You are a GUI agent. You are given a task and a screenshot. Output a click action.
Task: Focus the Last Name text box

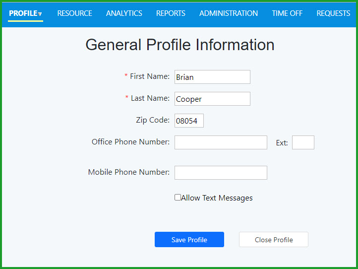212,99
